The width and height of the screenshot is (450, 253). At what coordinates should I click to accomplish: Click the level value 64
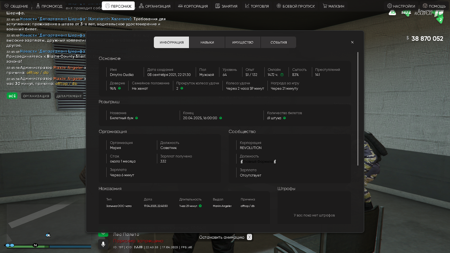(225, 74)
